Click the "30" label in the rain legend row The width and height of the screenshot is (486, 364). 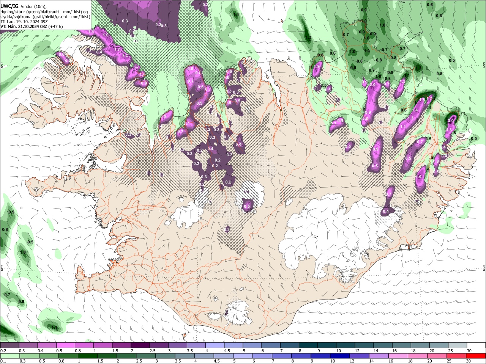(x=469, y=361)
